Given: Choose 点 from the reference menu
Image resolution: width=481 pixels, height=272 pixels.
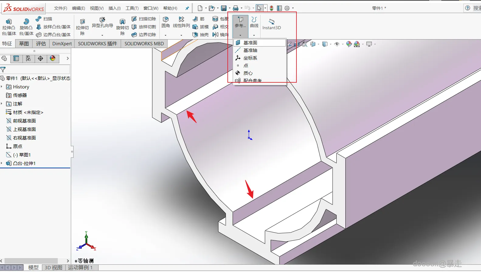Looking at the screenshot, I should coord(260,66).
